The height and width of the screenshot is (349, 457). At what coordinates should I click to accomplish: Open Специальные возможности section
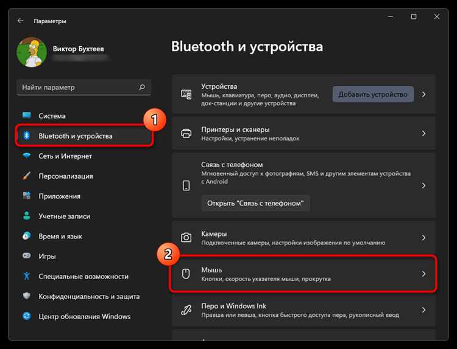[84, 277]
